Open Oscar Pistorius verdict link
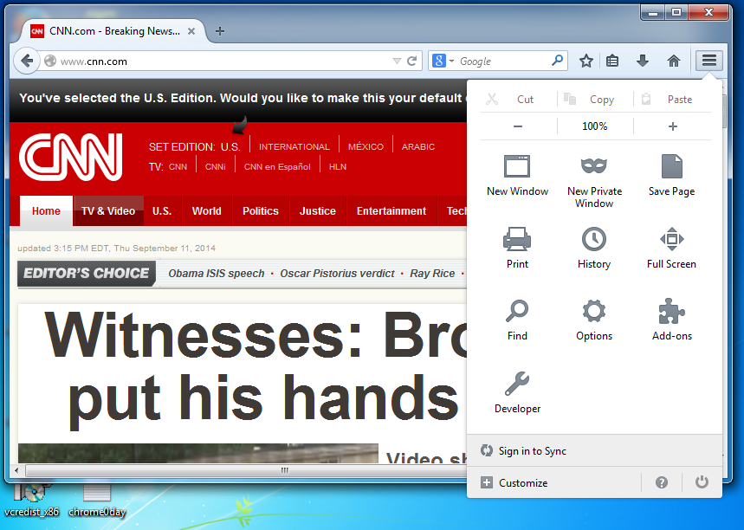744x530 pixels. point(338,274)
